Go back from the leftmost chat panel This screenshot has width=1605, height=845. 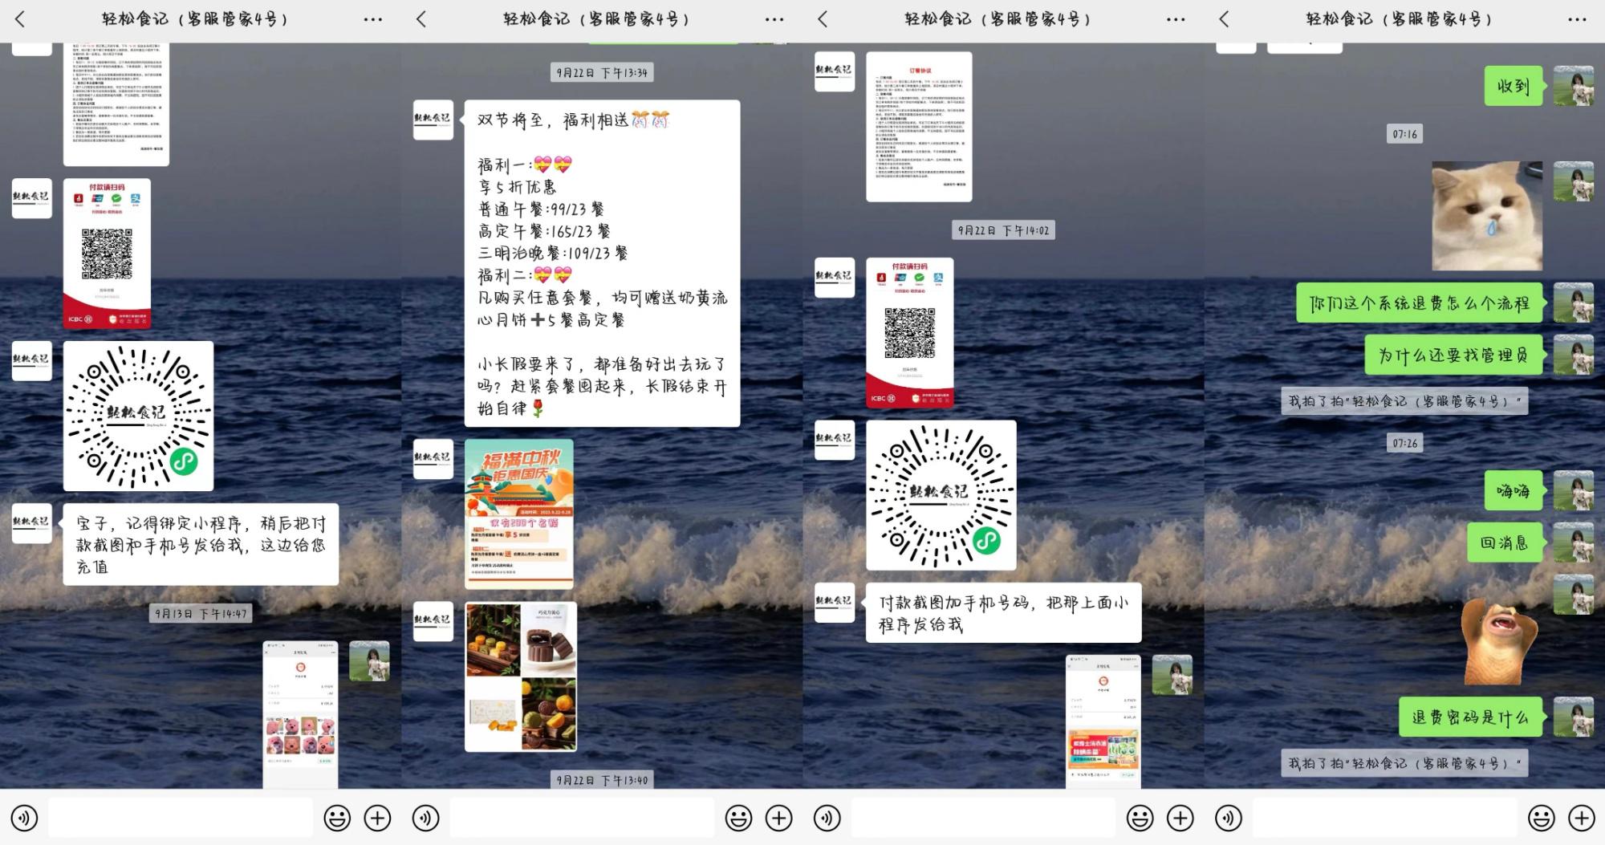(x=20, y=19)
